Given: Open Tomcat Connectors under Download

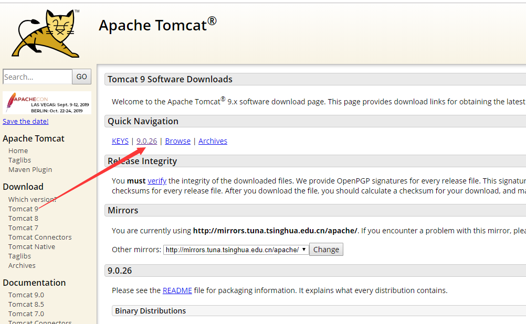Looking at the screenshot, I should coord(40,237).
